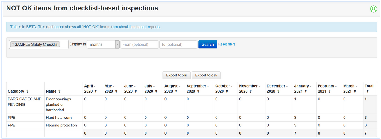Open the user profile icon

(x=373, y=9)
